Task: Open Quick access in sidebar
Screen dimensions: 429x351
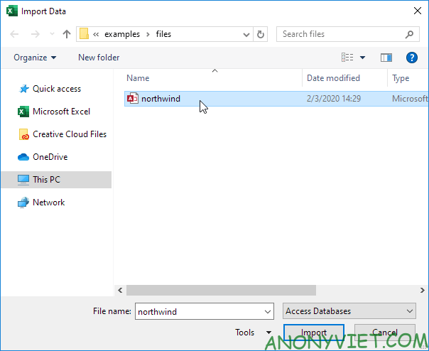Action: [x=56, y=89]
